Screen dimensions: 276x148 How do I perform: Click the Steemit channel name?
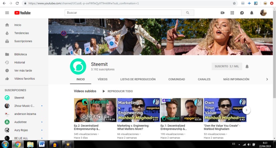coord(99,64)
